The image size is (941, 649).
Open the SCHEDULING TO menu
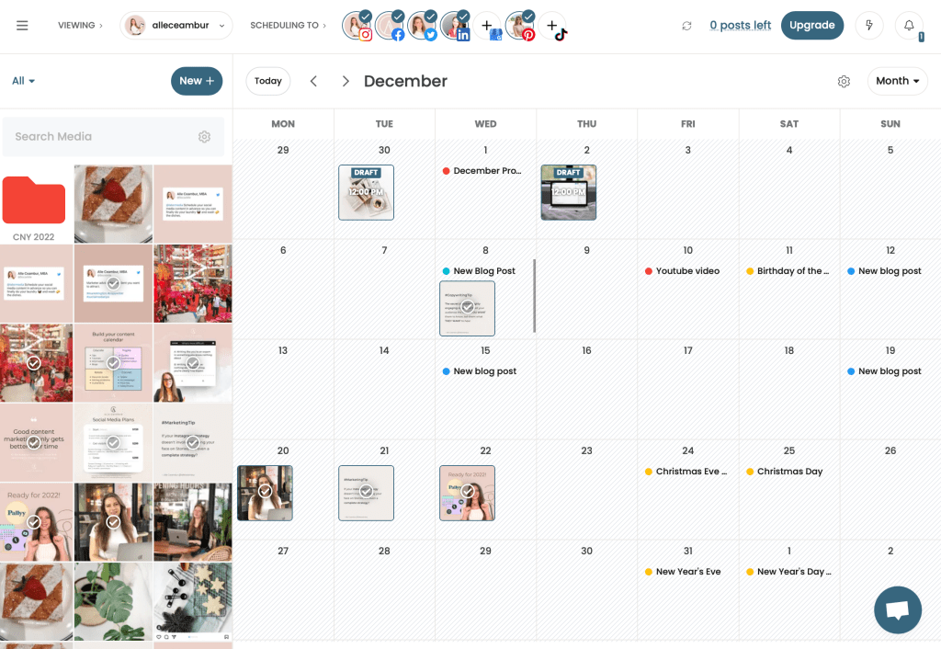tap(288, 25)
